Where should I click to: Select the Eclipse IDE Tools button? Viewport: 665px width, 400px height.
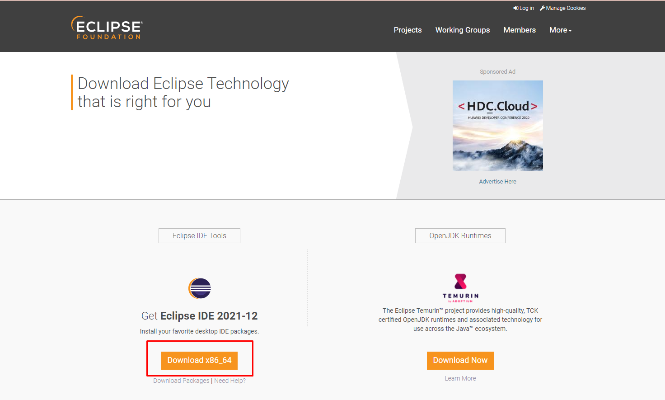pos(199,235)
